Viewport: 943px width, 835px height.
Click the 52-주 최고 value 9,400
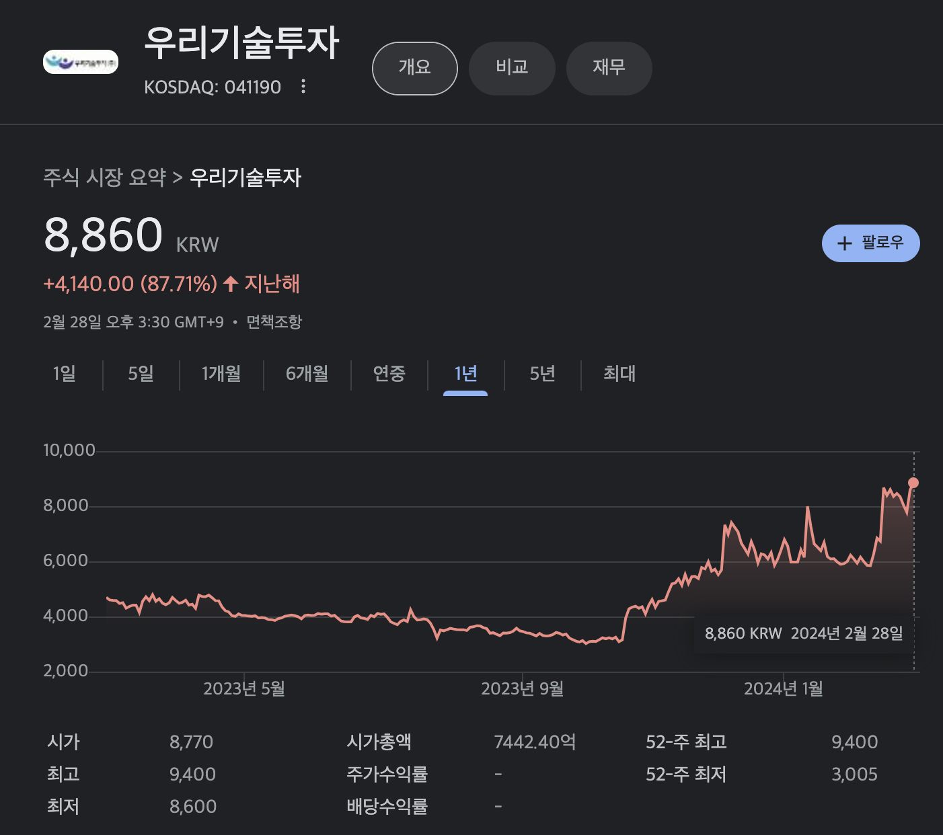[855, 742]
